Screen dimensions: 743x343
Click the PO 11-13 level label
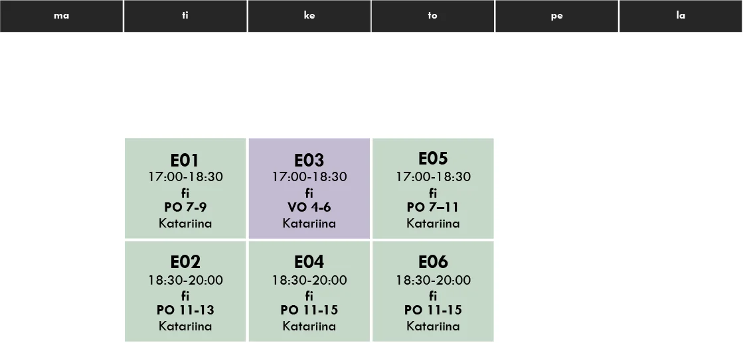[x=185, y=310]
